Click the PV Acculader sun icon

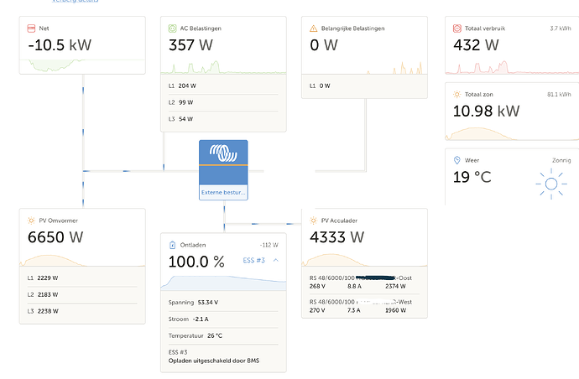[314, 221]
